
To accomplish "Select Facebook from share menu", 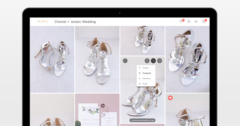I will click(x=146, y=73).
